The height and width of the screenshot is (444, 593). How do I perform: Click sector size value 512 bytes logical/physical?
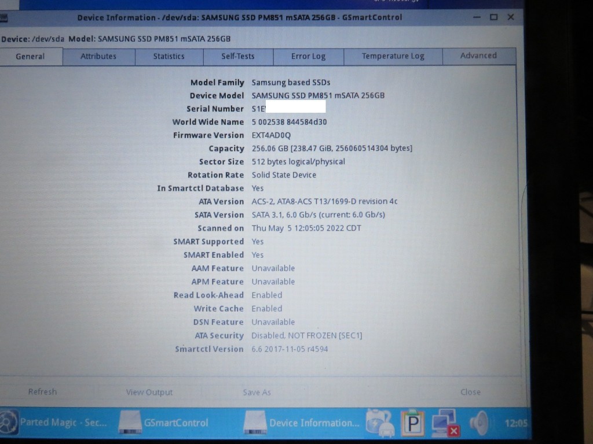[x=298, y=162]
